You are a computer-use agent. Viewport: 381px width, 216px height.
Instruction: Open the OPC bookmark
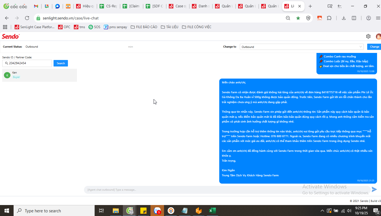click(64, 27)
